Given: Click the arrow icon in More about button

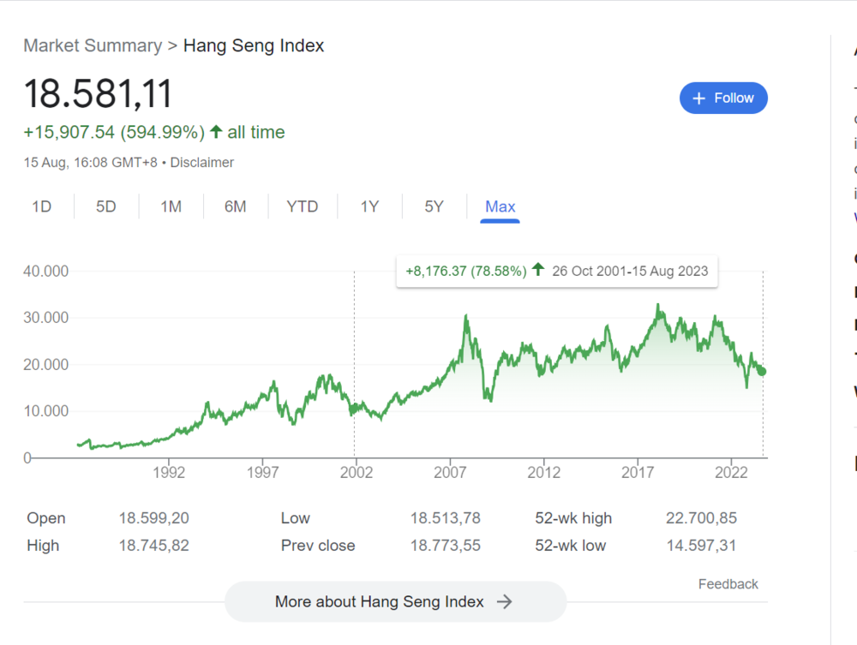Looking at the screenshot, I should click(x=505, y=602).
